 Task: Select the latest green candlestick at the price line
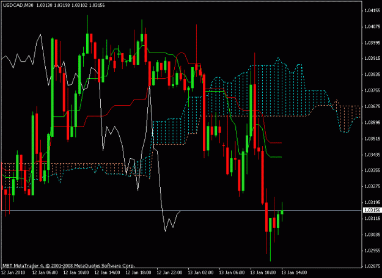pos(282,212)
